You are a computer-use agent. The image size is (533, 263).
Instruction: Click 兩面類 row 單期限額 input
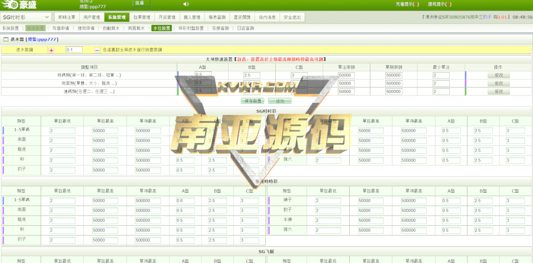394,83
